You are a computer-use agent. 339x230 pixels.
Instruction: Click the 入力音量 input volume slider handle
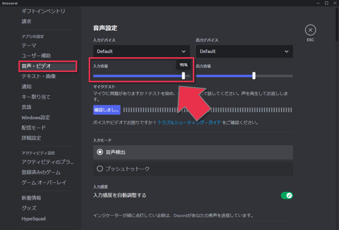[184, 76]
